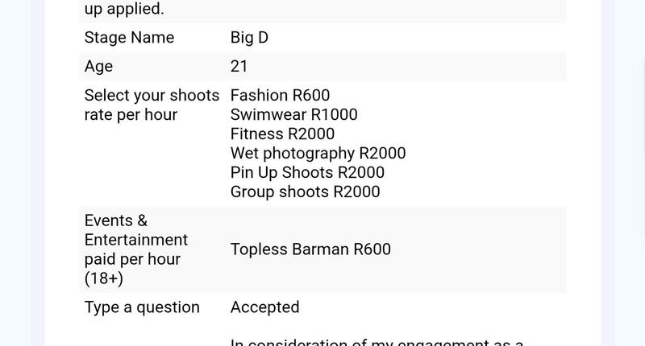Click the 'rate per hour' label line
The image size is (645, 346).
[x=131, y=114]
